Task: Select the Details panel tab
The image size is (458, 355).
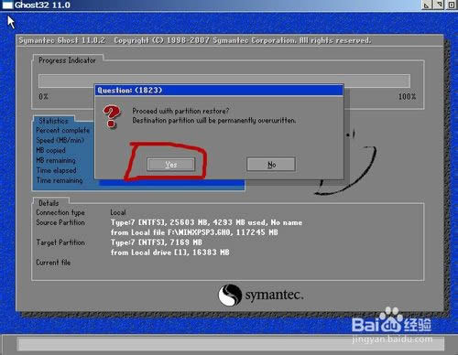Action: tap(49, 203)
